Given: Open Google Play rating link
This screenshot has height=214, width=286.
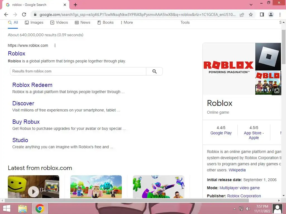Looking at the screenshot, I should pos(221,133).
